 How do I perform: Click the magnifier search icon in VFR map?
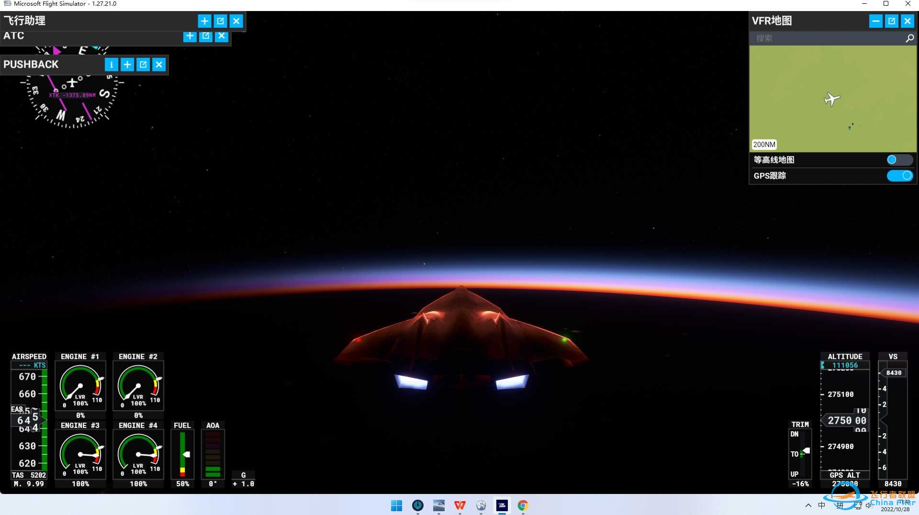909,38
